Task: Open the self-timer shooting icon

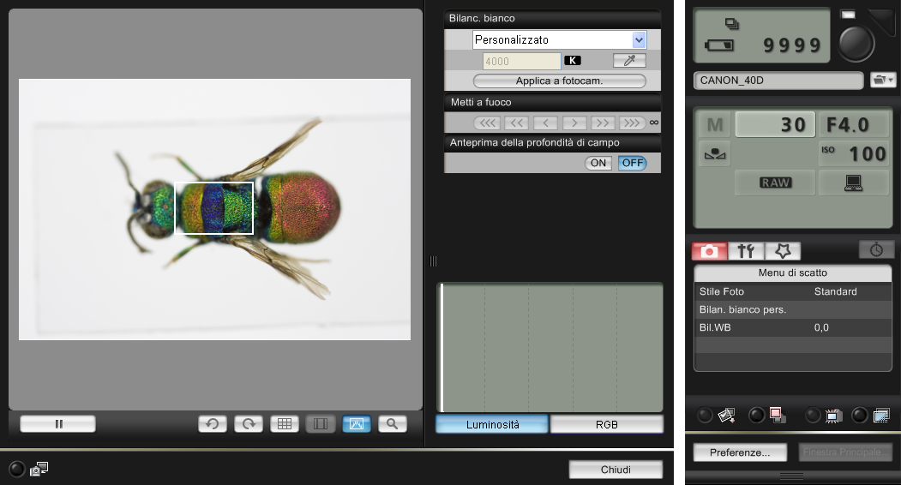Action: [875, 249]
